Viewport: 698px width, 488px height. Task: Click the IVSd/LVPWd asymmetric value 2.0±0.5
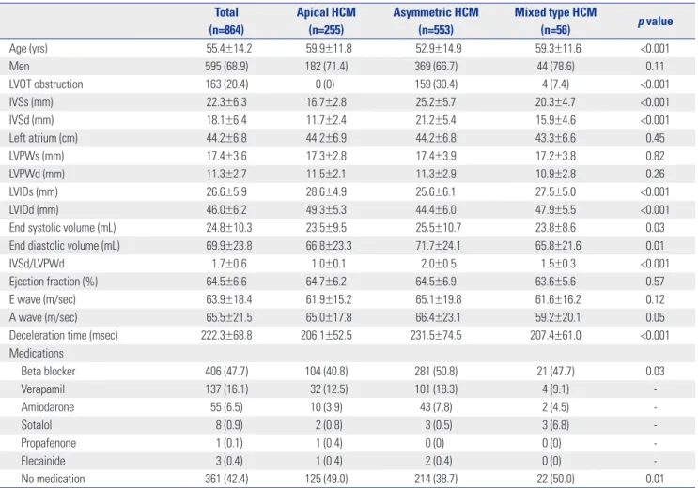click(438, 264)
